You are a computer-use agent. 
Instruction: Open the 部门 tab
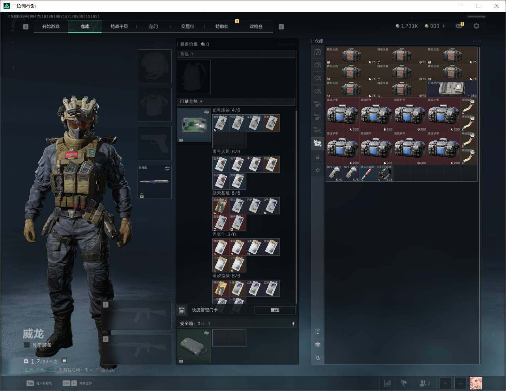point(154,26)
